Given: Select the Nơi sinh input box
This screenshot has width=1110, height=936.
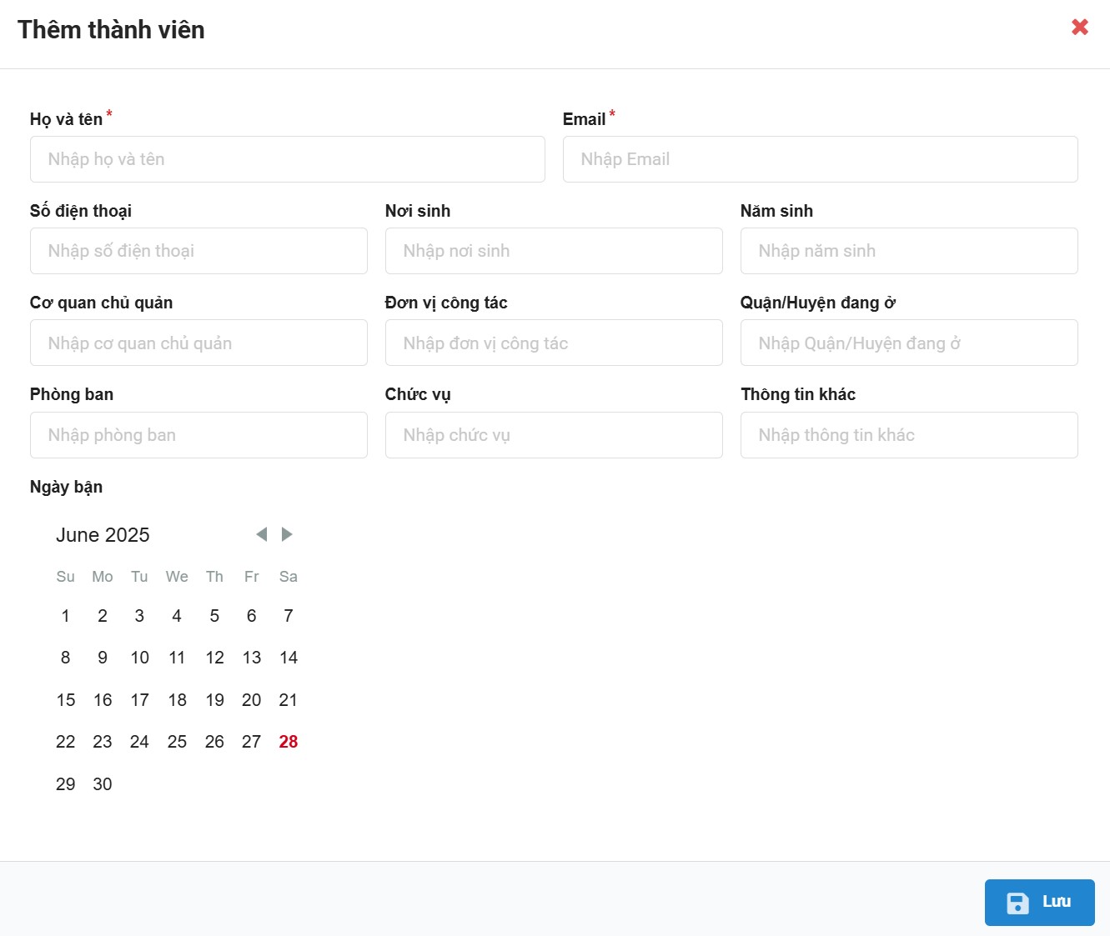Looking at the screenshot, I should coord(554,251).
